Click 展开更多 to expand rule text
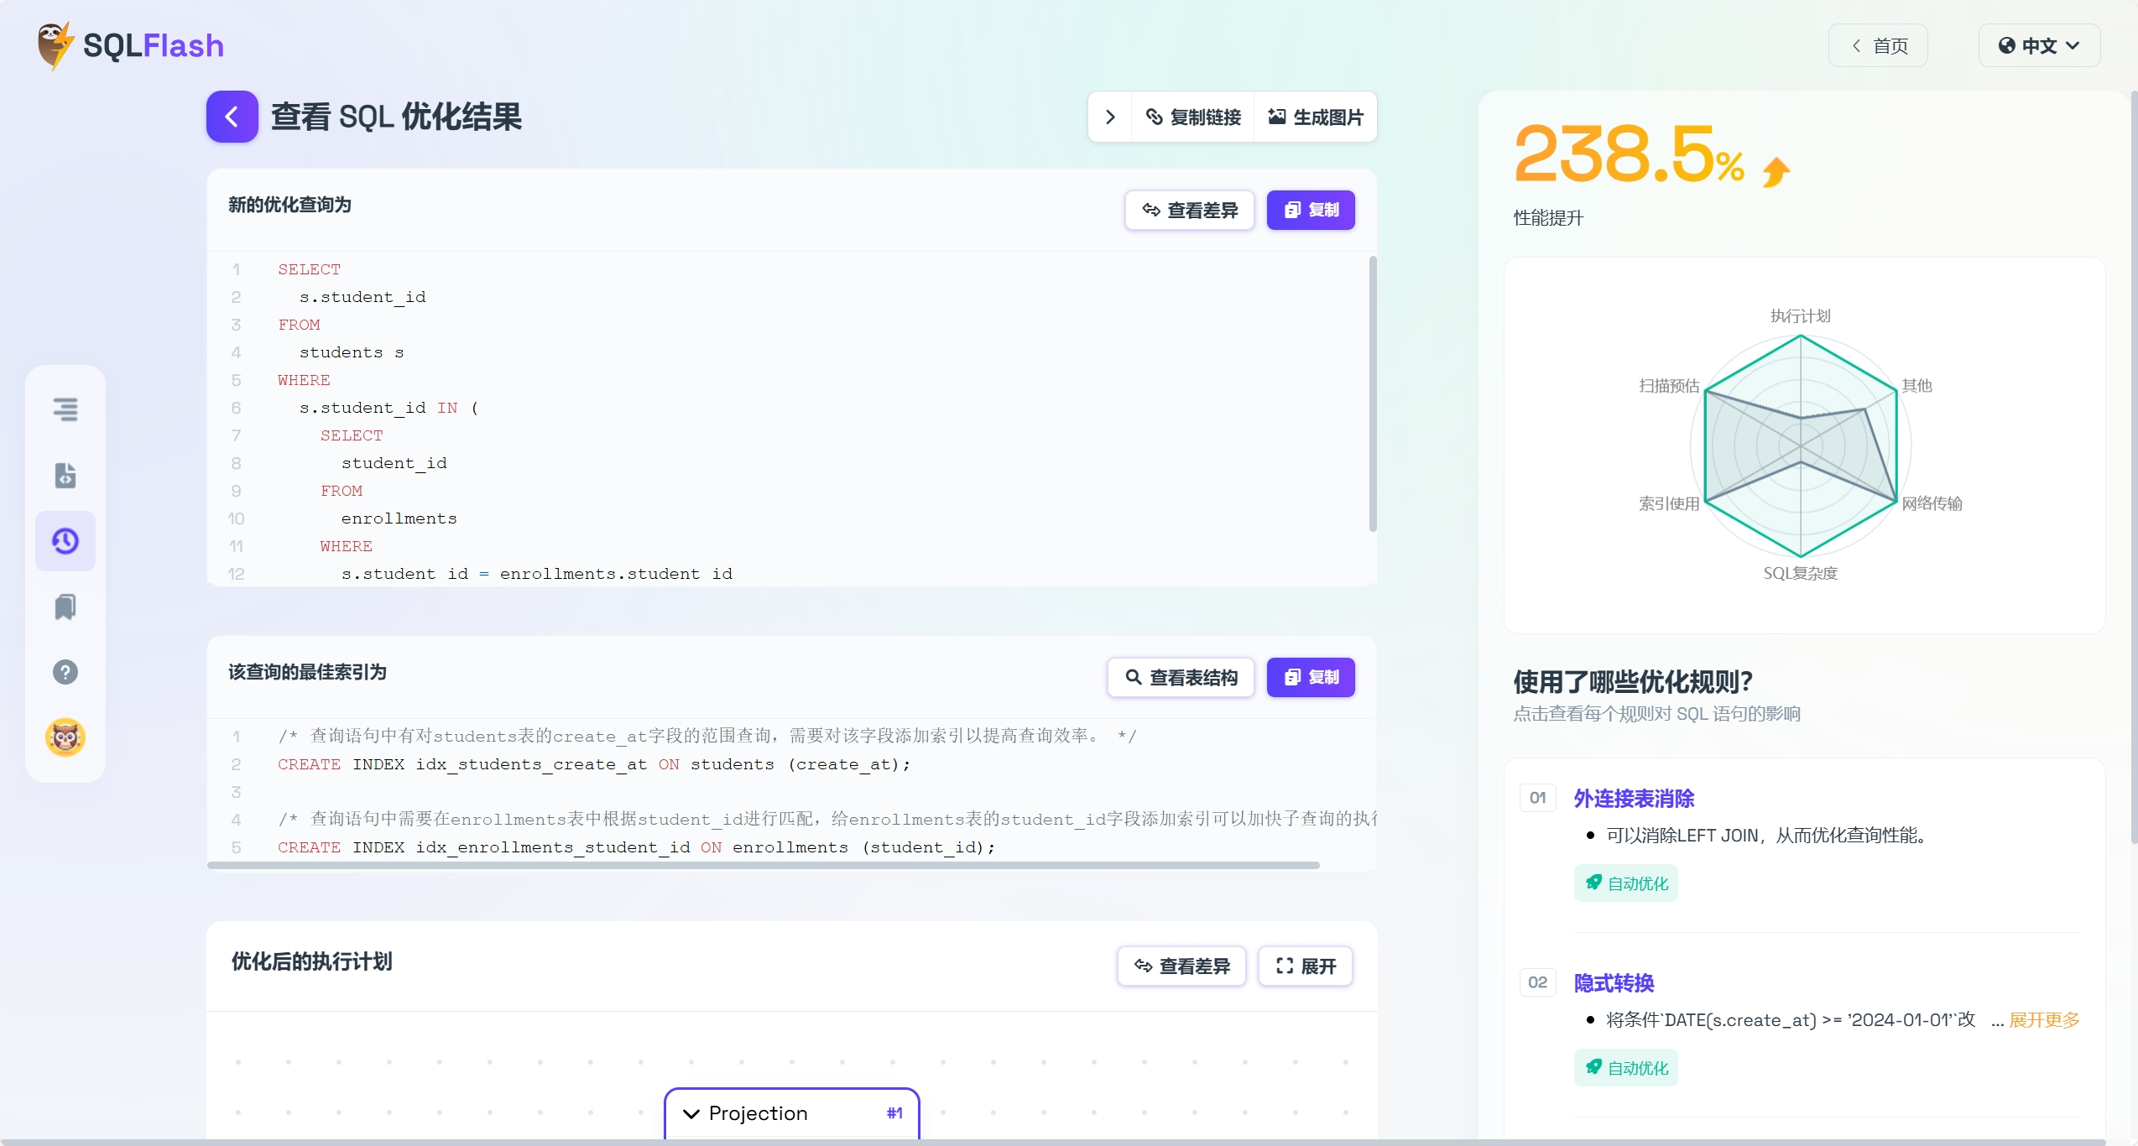 tap(2044, 1020)
